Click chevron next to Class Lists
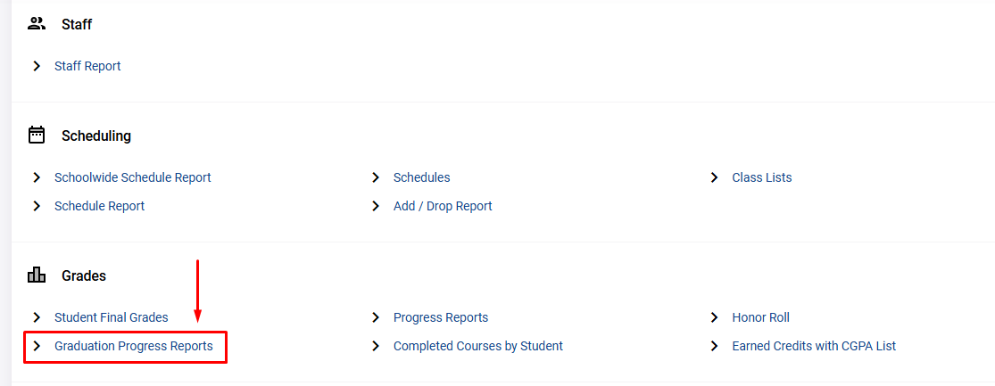This screenshot has height=386, width=995. coord(715,177)
